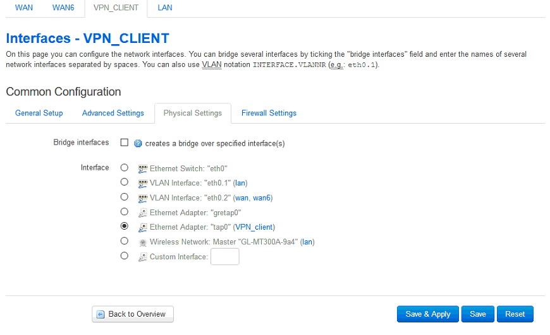Select the Ethernet Switch eth0 radio button

(x=124, y=168)
